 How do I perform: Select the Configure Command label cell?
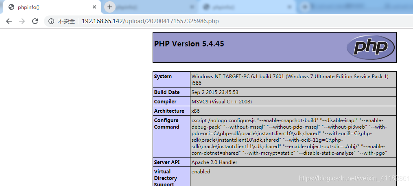click(171, 136)
